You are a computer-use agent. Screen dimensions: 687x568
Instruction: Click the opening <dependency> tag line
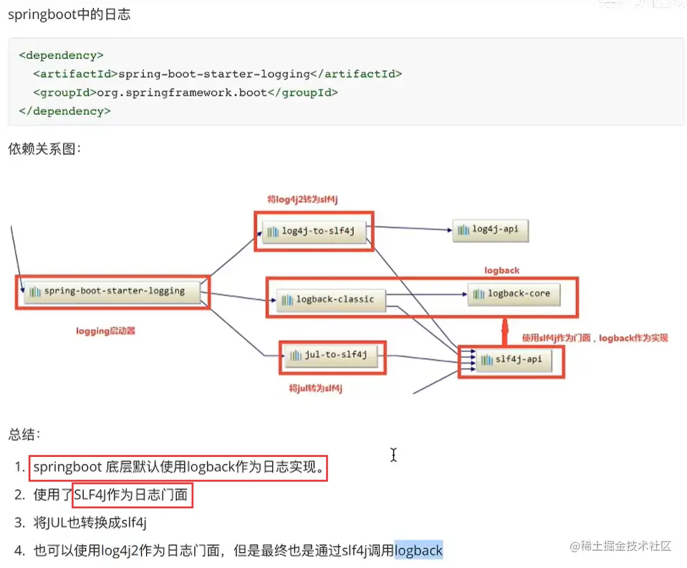pos(62,56)
